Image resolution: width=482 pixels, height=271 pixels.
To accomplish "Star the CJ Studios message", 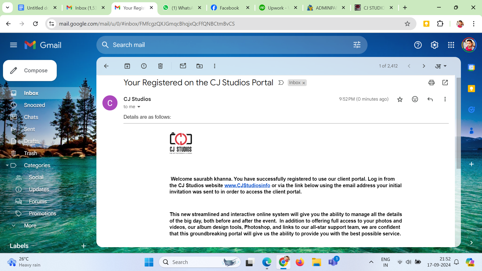I will coord(400,99).
